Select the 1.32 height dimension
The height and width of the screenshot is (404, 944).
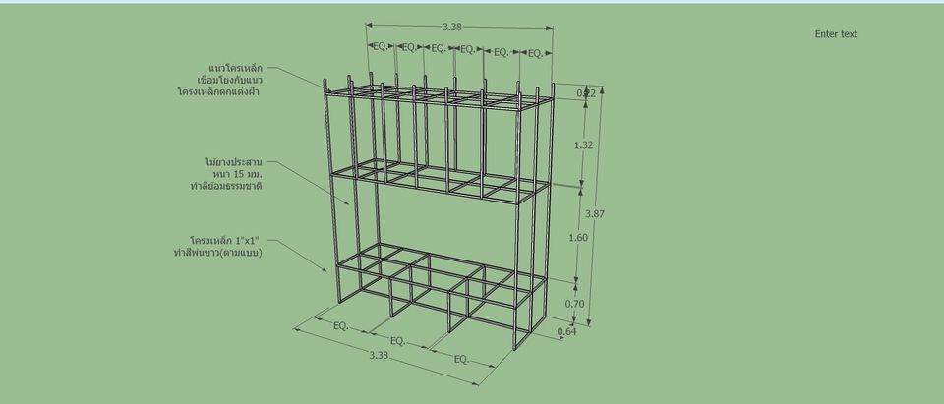coord(583,145)
